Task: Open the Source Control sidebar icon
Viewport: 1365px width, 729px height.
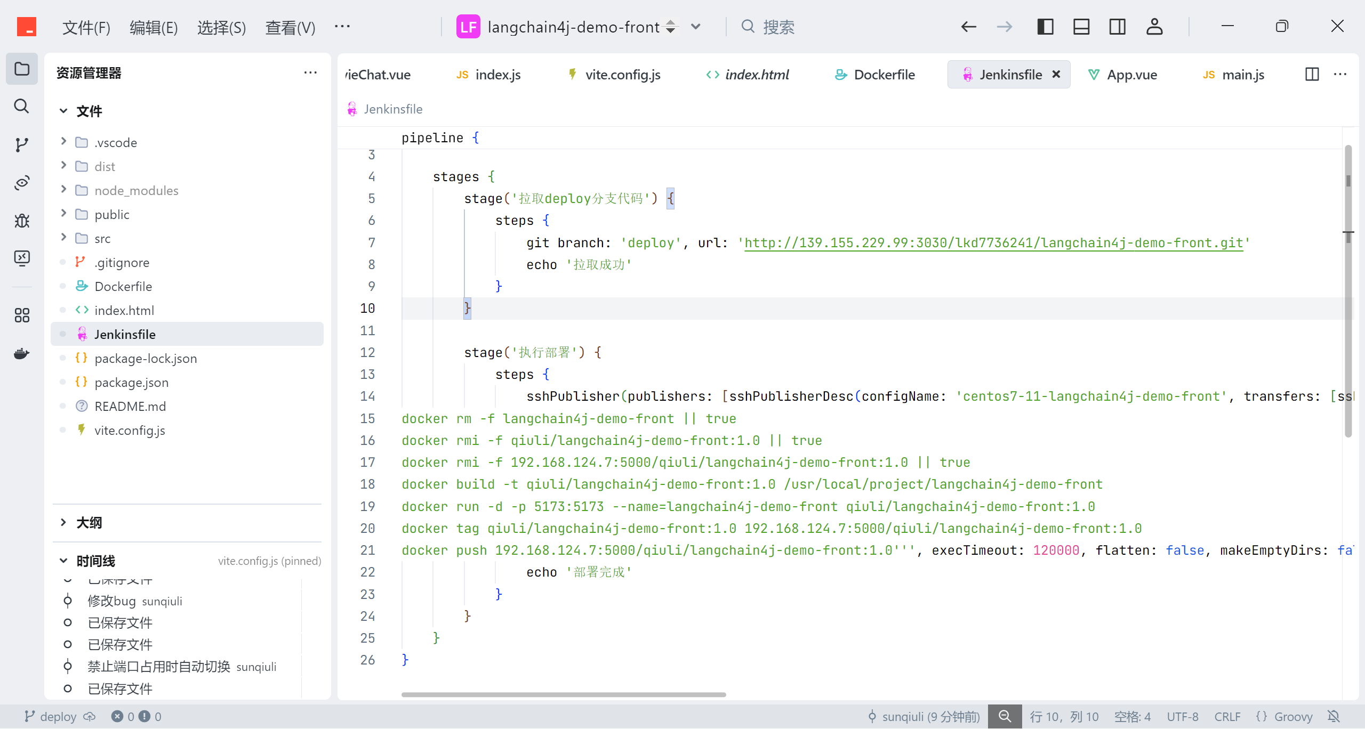Action: [21, 144]
